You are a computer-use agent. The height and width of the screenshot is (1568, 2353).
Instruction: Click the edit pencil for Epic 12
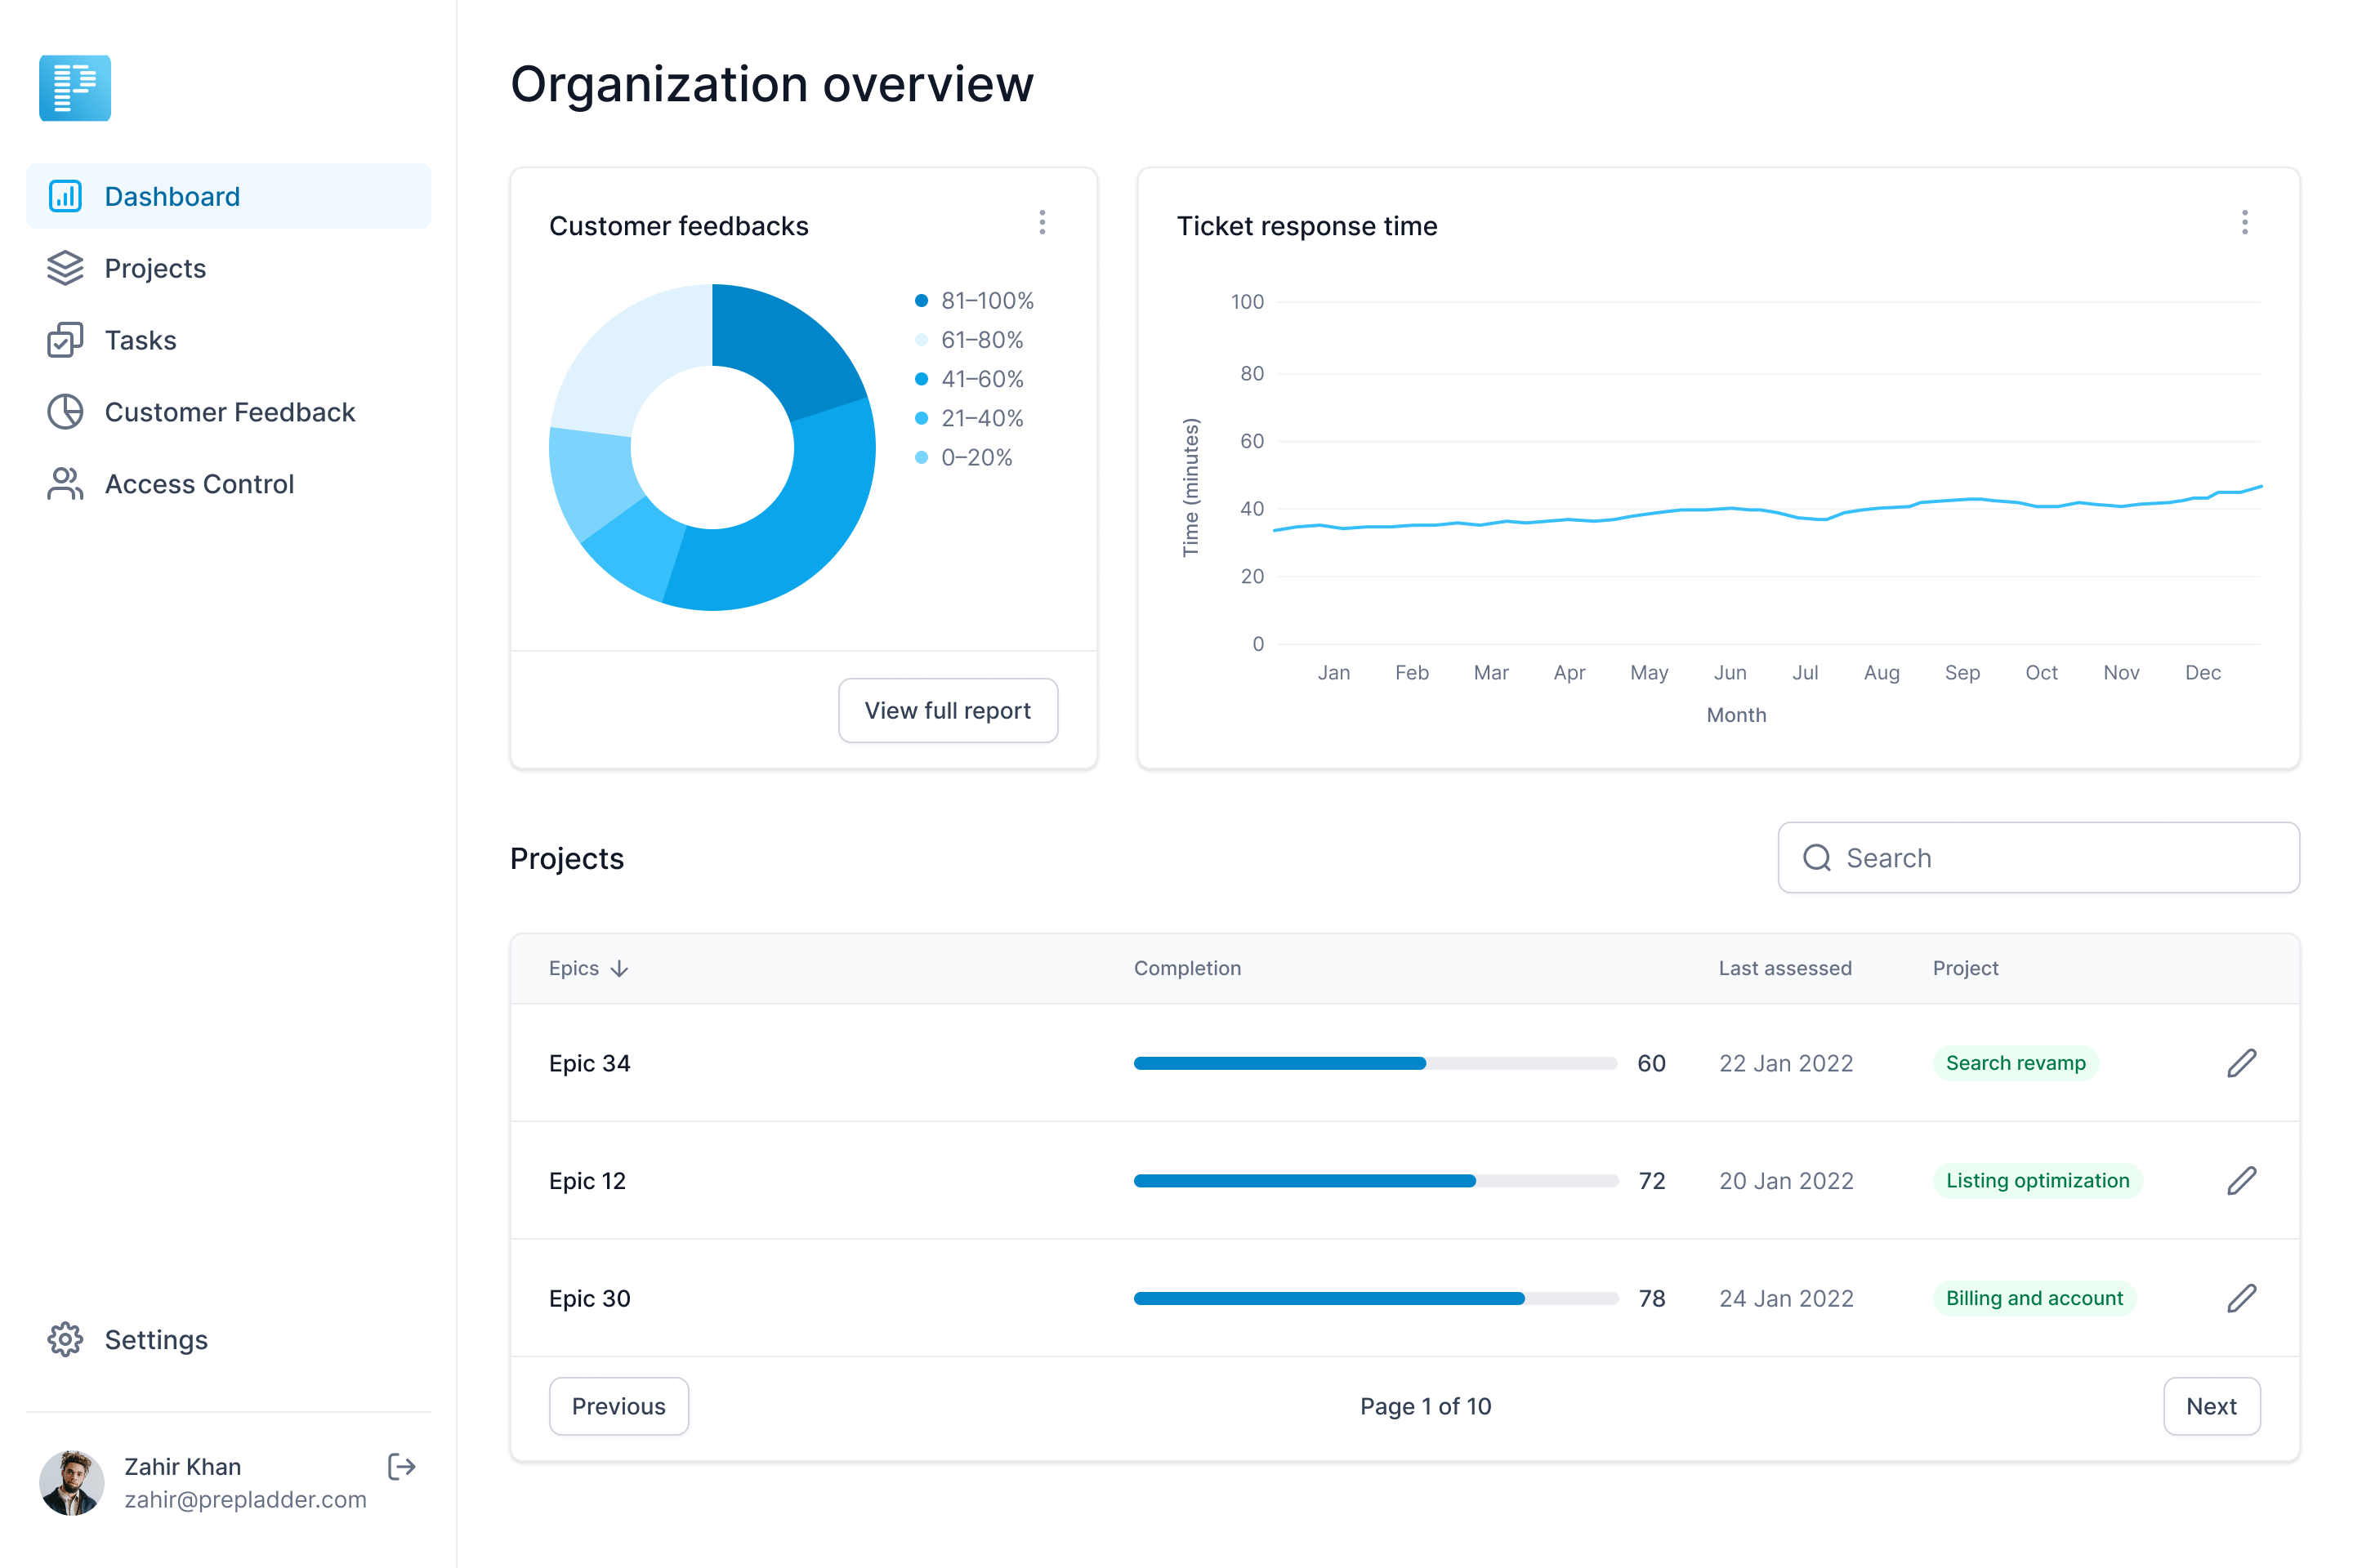pos(2241,1181)
